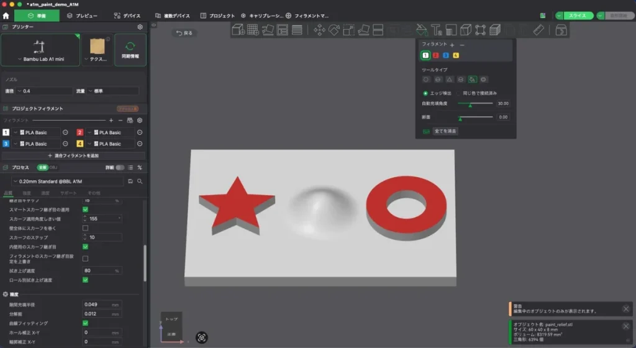Open the 0.20mm Standard @BBL A1M preset dropdown

tap(67, 181)
